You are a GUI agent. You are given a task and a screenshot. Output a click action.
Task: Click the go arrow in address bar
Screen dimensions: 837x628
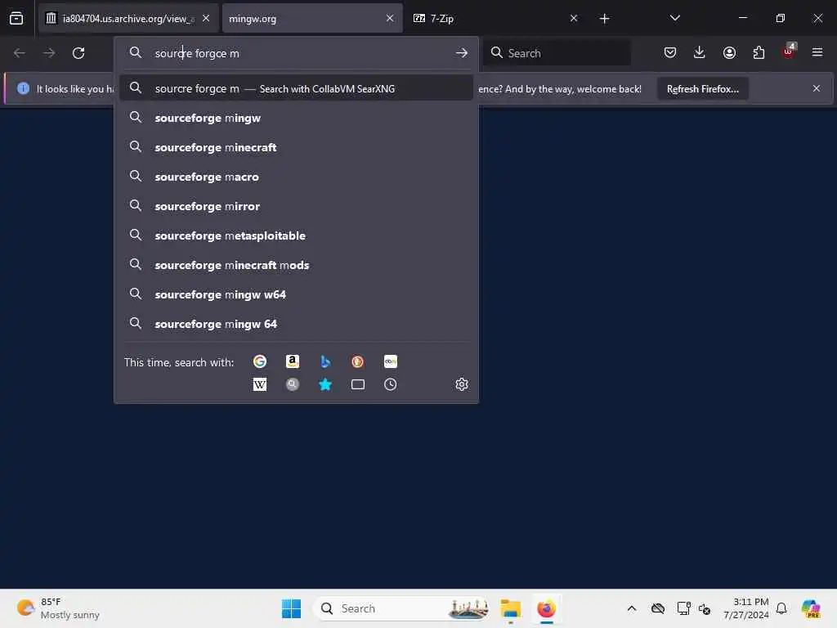(462, 53)
